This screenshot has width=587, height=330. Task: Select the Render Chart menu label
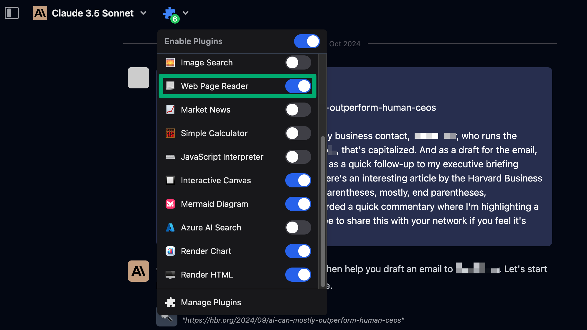pos(206,251)
